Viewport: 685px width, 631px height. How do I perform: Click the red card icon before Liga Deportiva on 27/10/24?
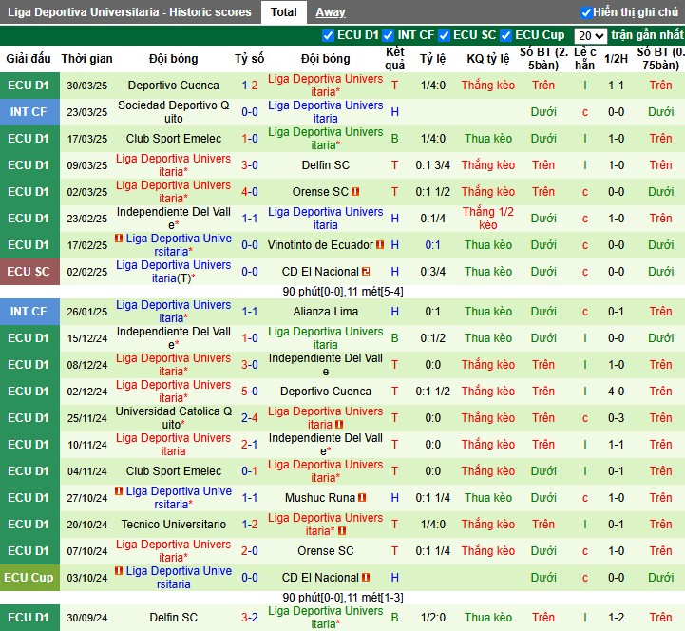[x=119, y=491]
